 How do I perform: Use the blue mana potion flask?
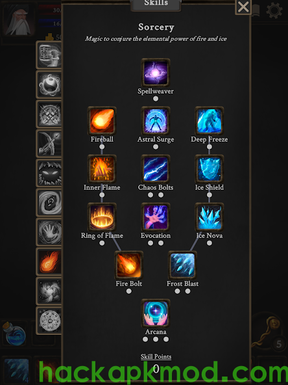15,334
